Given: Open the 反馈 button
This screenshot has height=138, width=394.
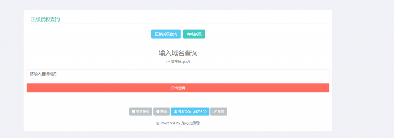Looking at the screenshot, I should click(219, 112).
